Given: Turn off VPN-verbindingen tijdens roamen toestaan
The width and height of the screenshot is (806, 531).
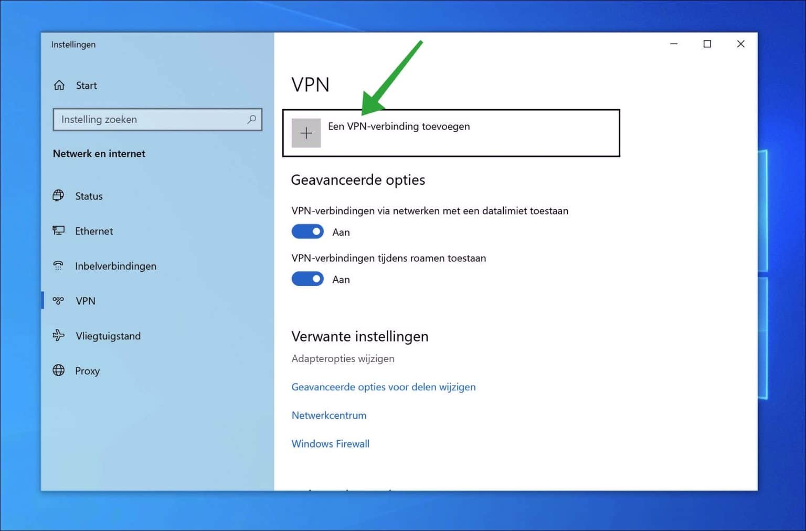Looking at the screenshot, I should coord(307,279).
